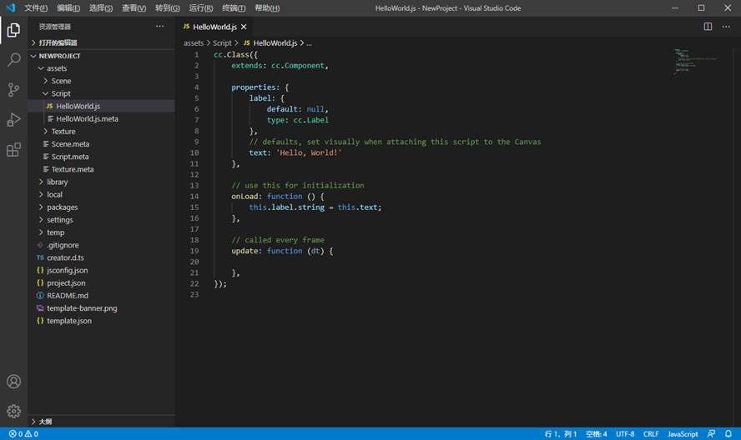Click line number 14 in gutter
Viewport: 741px width, 440px height.
[x=194, y=197]
